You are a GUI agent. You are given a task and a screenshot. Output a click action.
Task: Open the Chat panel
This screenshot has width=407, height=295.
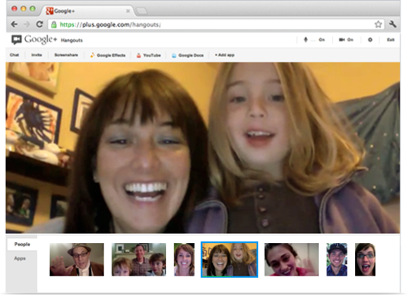click(15, 55)
